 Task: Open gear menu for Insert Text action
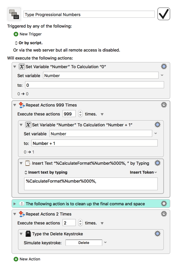[157, 163]
